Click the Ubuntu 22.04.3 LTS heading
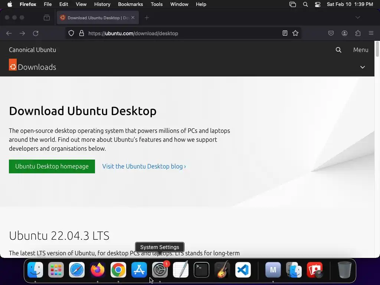The height and width of the screenshot is (285, 380). pyautogui.click(x=59, y=235)
